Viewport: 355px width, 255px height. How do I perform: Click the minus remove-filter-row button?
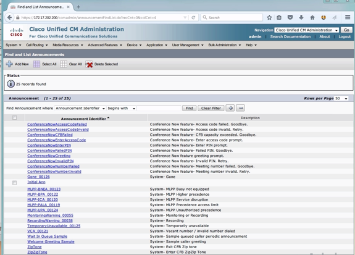pyautogui.click(x=241, y=108)
